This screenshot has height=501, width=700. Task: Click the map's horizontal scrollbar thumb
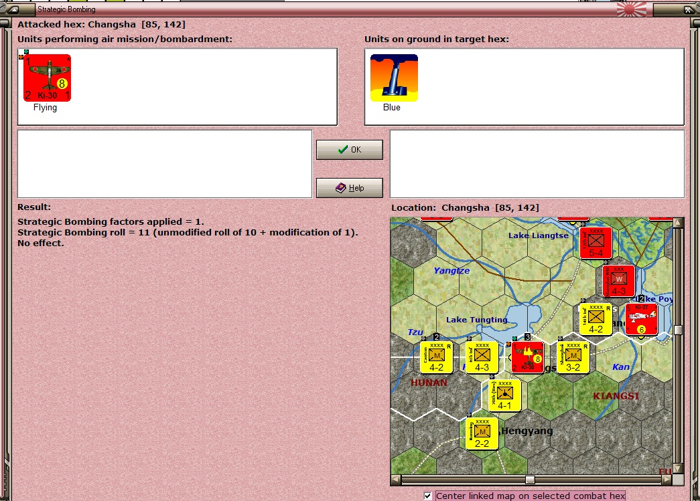click(x=530, y=480)
